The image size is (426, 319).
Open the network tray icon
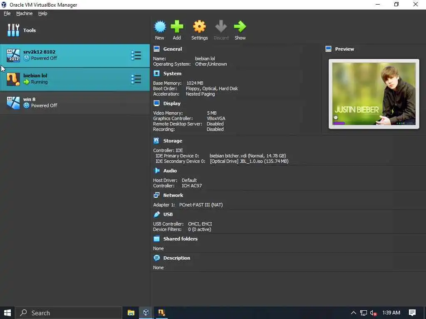pyautogui.click(x=364, y=313)
